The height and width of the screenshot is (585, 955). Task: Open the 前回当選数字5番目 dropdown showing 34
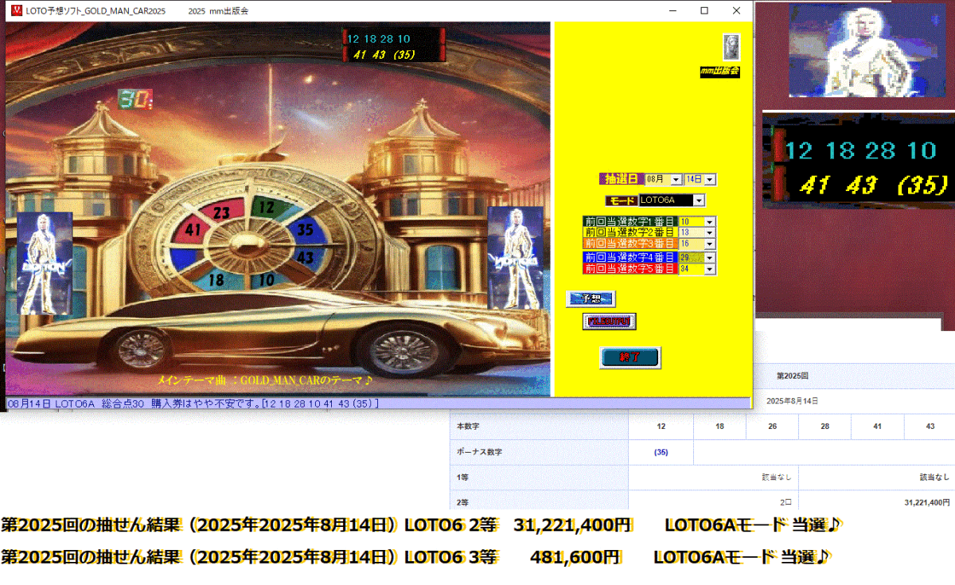[709, 269]
